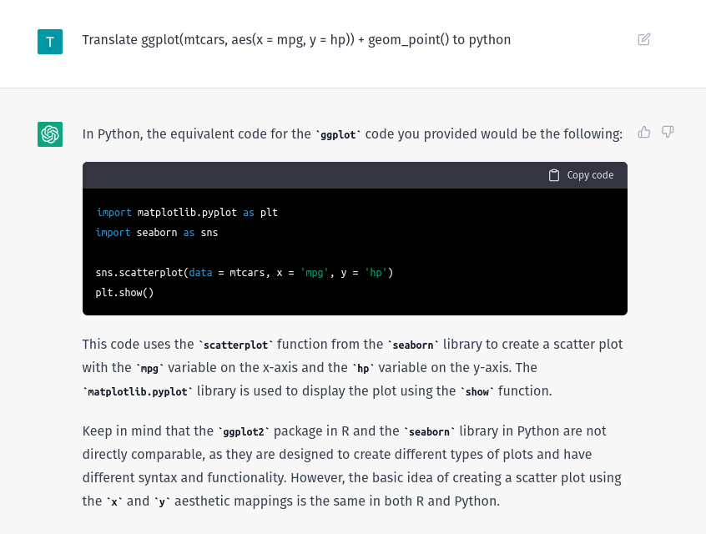Click the inline code "matplotlib.pyplot"
This screenshot has height=534, width=706.
coord(138,391)
